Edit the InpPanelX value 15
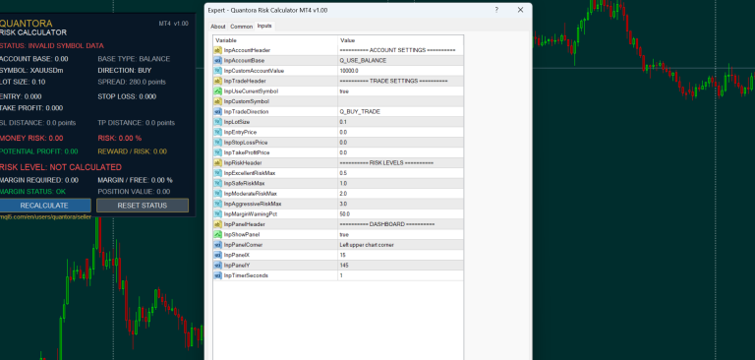The image size is (755, 360). pos(401,255)
